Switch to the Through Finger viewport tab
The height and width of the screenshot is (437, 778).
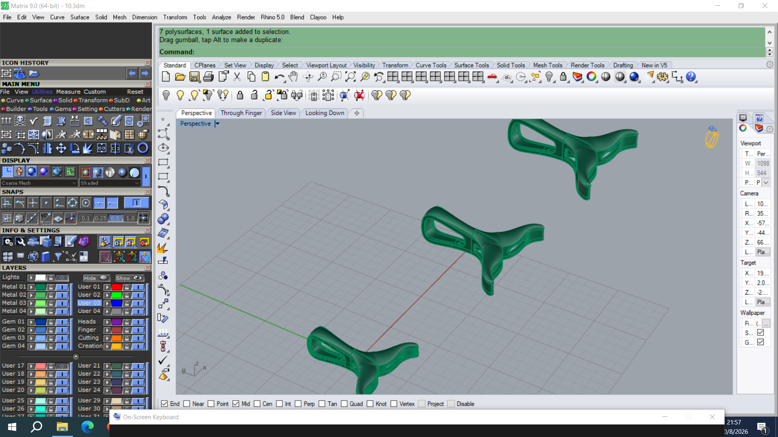241,113
